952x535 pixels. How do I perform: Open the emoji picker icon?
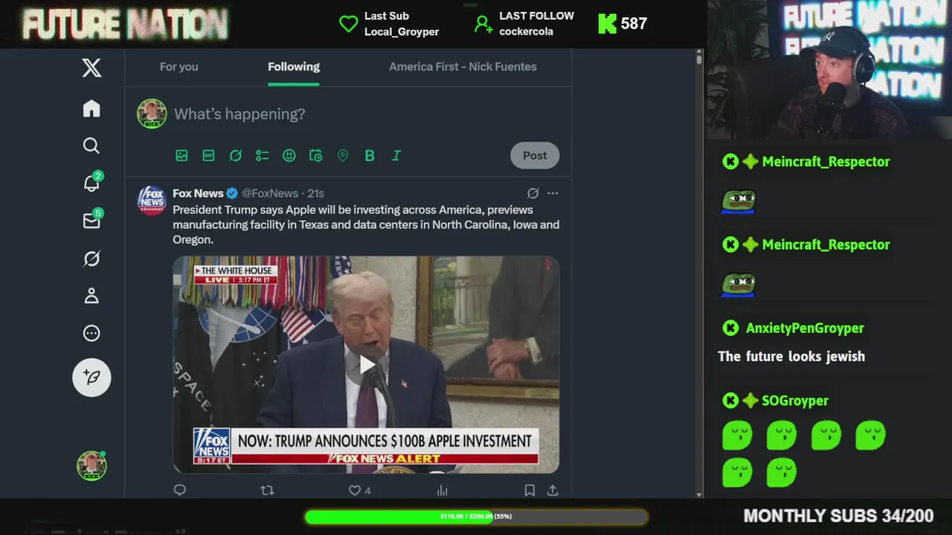click(x=289, y=155)
